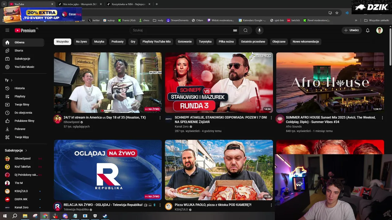Open Twoje filmy in the sidebar
The width and height of the screenshot is (392, 220).
click(x=23, y=105)
